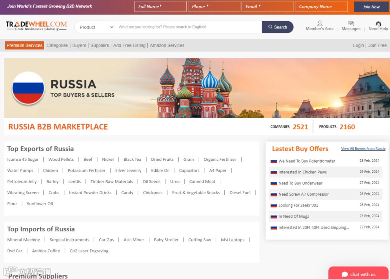Open the In Need Of Mugs offer

click(294, 216)
